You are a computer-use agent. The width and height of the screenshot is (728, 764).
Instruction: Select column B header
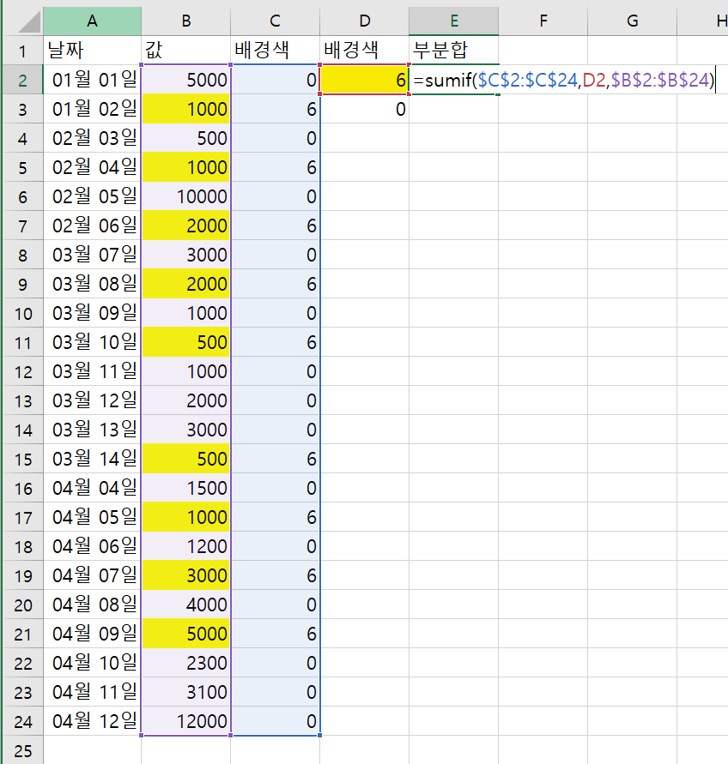186,21
